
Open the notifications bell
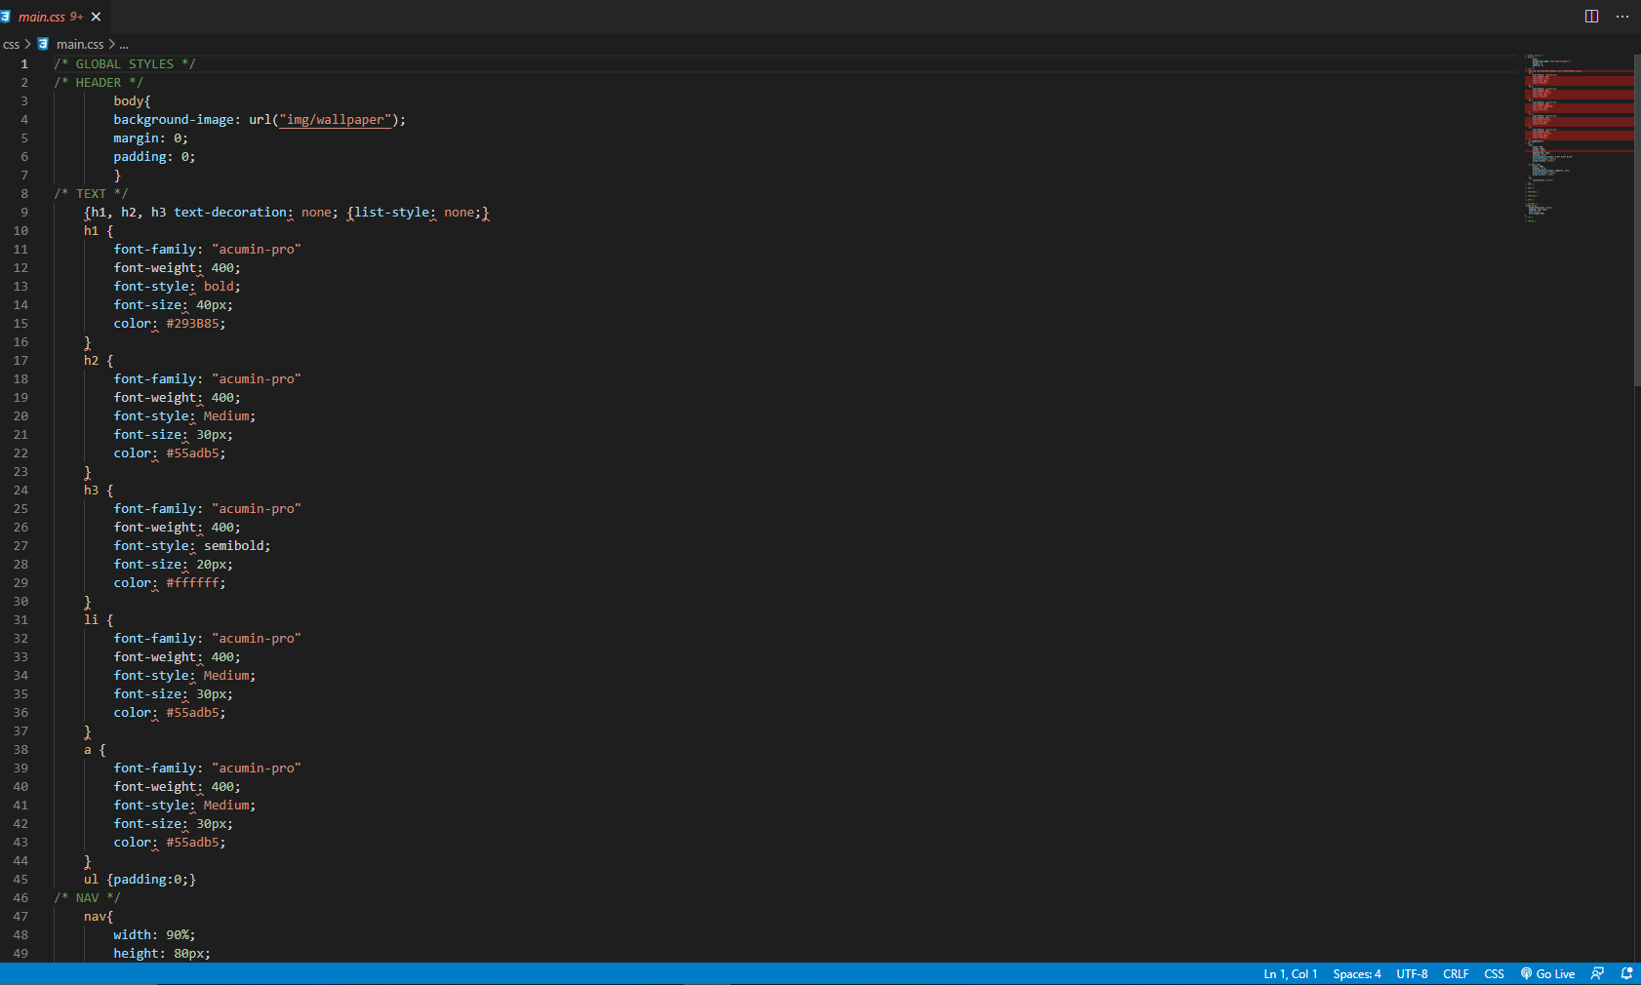pyautogui.click(x=1626, y=973)
